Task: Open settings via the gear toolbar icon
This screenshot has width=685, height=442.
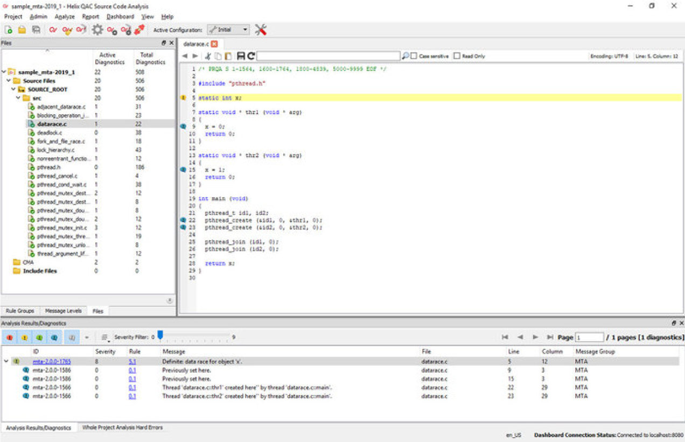Action: [97, 30]
